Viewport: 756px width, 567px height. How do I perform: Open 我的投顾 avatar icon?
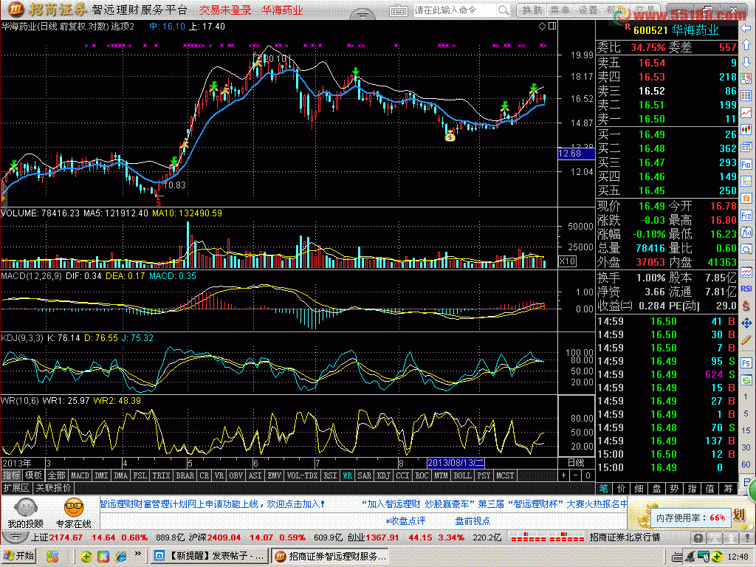tap(25, 508)
